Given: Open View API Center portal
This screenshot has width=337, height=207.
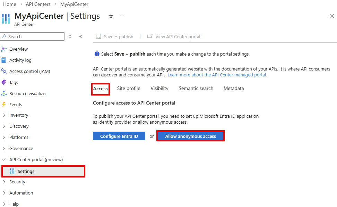Looking at the screenshot, I should (177, 36).
